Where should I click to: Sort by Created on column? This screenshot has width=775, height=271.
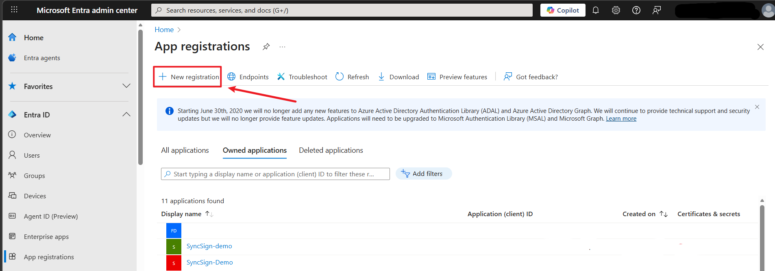click(663, 214)
